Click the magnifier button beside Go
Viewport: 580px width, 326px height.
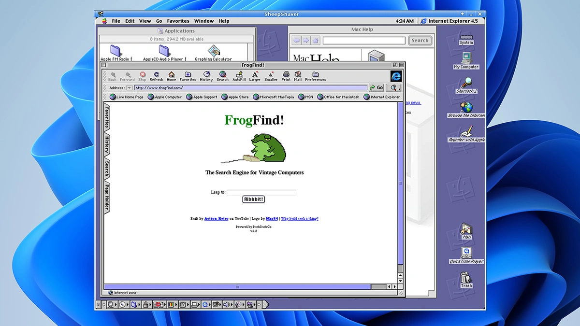point(393,87)
